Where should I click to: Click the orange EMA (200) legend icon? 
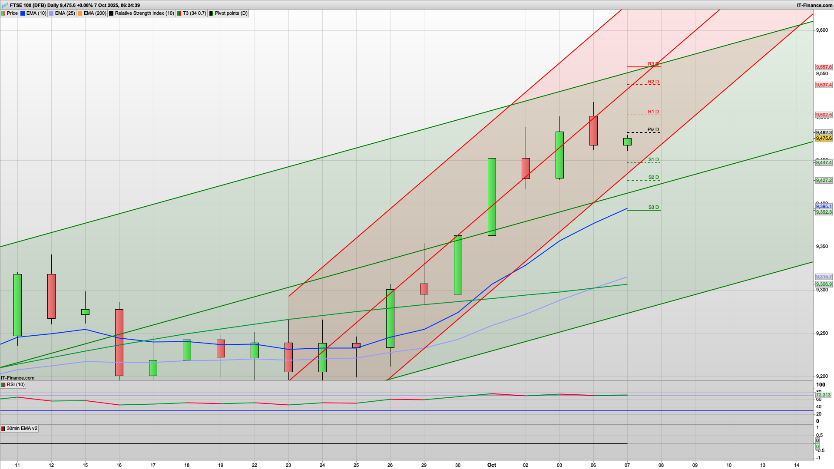pyautogui.click(x=80, y=13)
